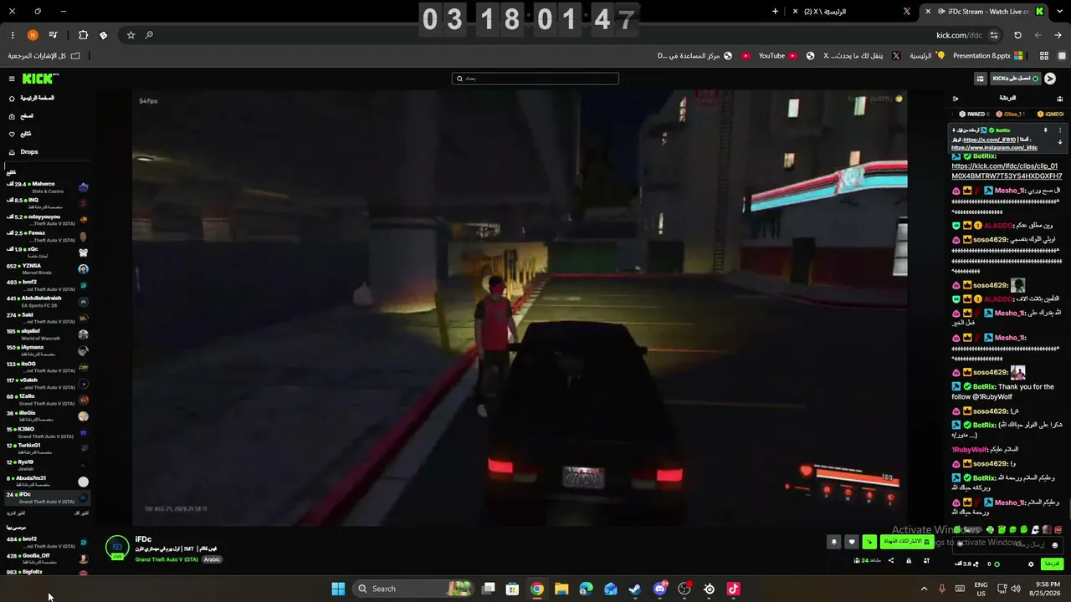Screen dimensions: 1071x602
Task: Switch to the X home browser tab
Action: coord(851,12)
